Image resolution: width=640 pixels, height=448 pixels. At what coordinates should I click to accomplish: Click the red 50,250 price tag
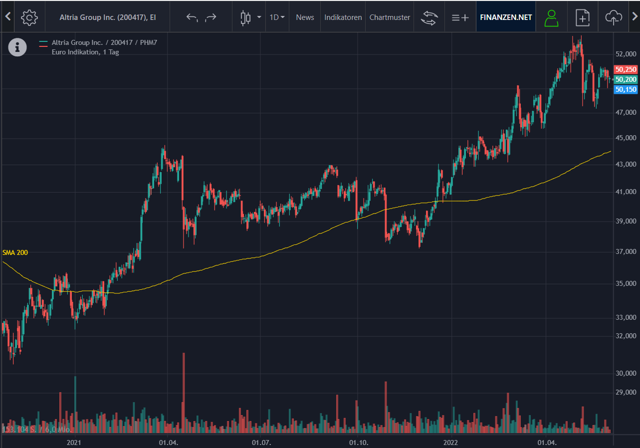626,70
